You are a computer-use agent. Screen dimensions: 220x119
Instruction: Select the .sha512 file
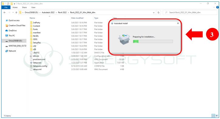(x=35, y=53)
